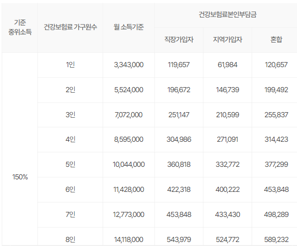Select the 4인 row label

70,139
